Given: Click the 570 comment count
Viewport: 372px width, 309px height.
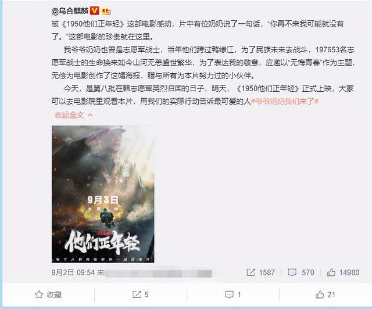Looking at the screenshot, I should point(308,272).
